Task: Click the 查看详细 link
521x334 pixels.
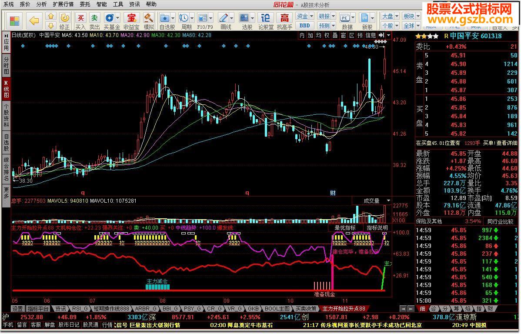Action: pos(507,143)
